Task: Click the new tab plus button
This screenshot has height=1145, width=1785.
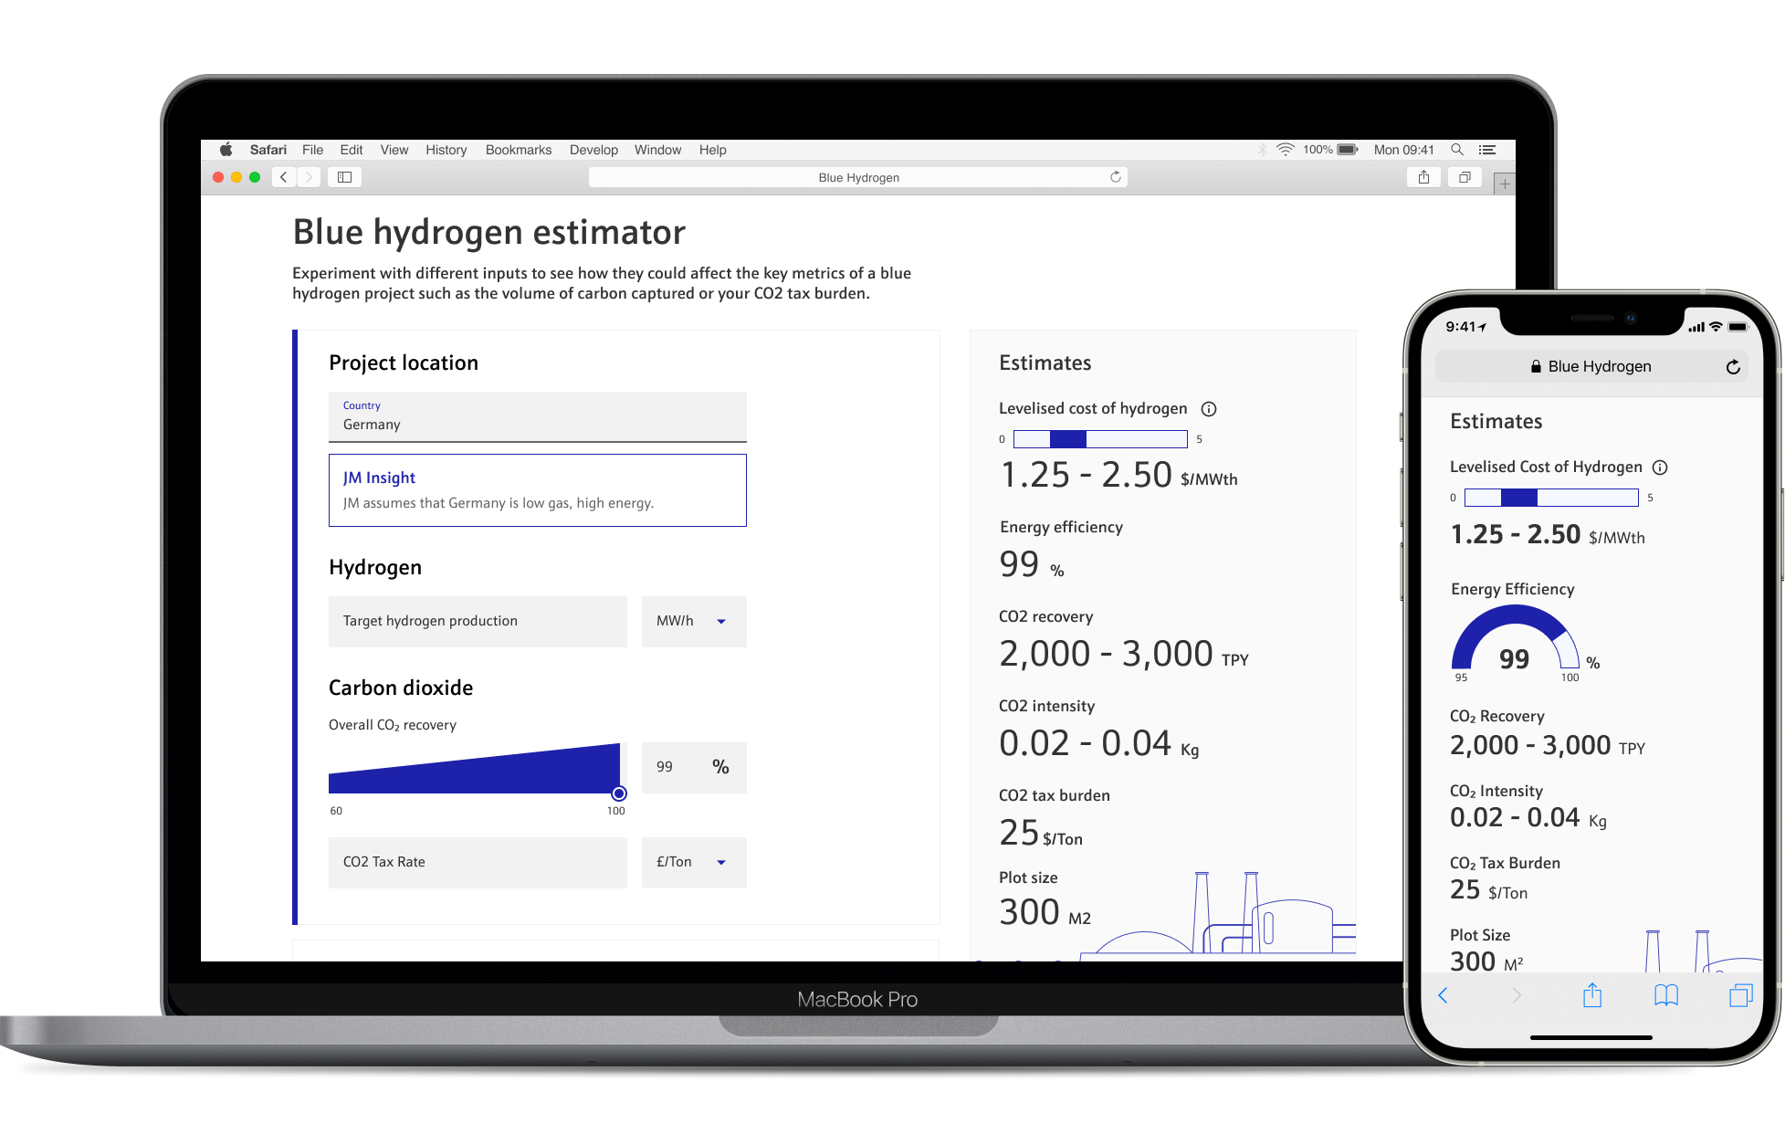Action: [1505, 184]
